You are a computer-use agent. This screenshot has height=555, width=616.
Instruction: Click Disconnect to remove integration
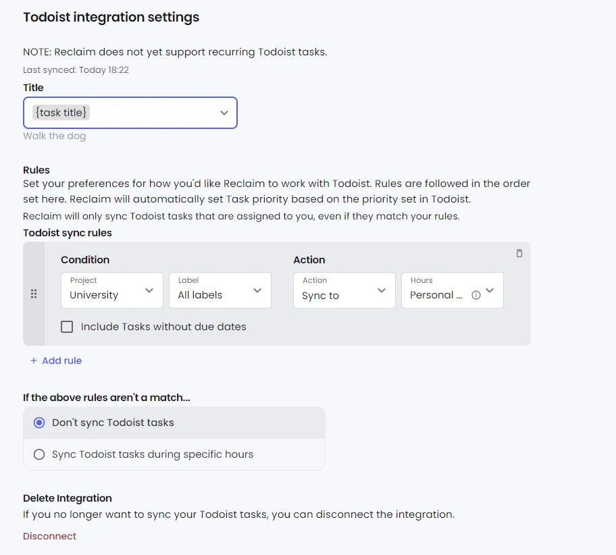pyautogui.click(x=49, y=536)
